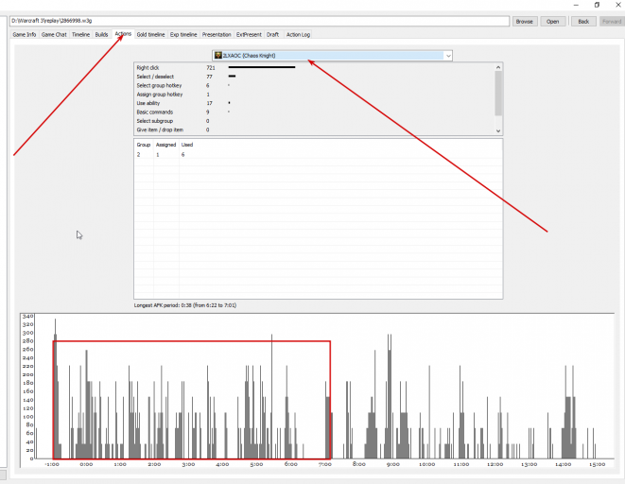625x484 pixels.
Task: Select the Use ability row
Action: pos(314,103)
